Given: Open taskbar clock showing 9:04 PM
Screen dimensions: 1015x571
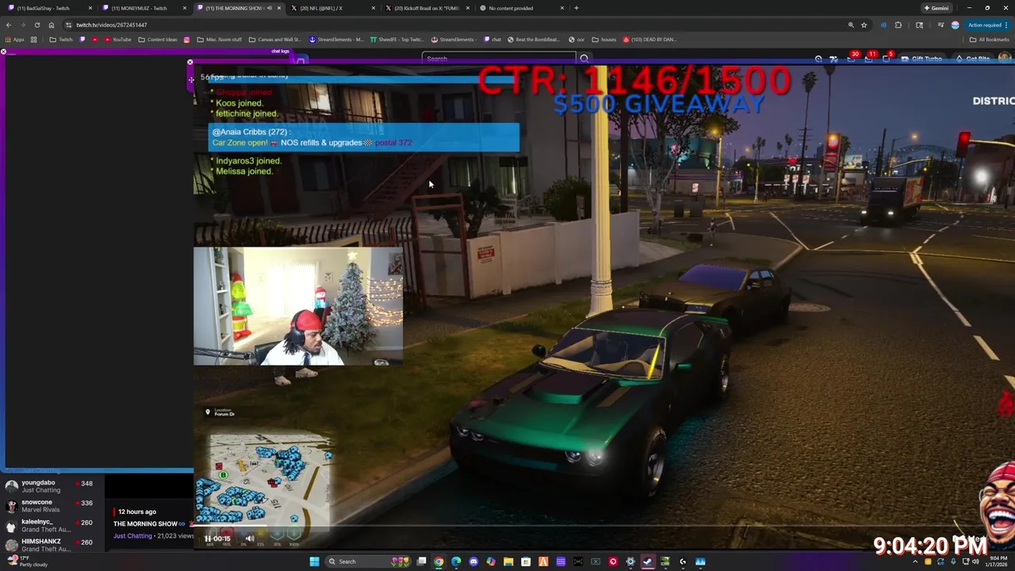Looking at the screenshot, I should click(x=996, y=561).
